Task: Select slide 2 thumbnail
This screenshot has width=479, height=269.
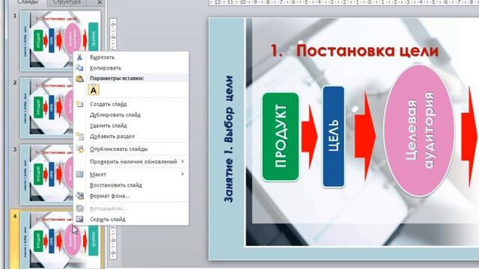Action: (46, 108)
